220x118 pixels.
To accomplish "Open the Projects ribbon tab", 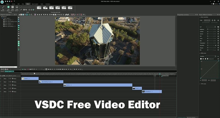I will [x=8, y=4].
